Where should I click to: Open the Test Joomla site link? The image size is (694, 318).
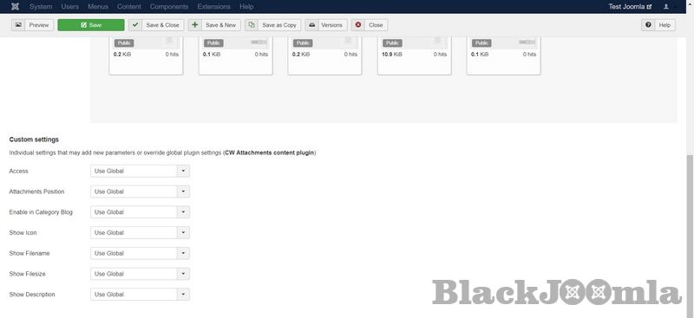(x=631, y=7)
